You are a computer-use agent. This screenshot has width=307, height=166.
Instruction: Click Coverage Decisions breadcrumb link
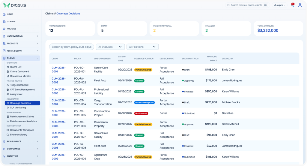pos(68,14)
